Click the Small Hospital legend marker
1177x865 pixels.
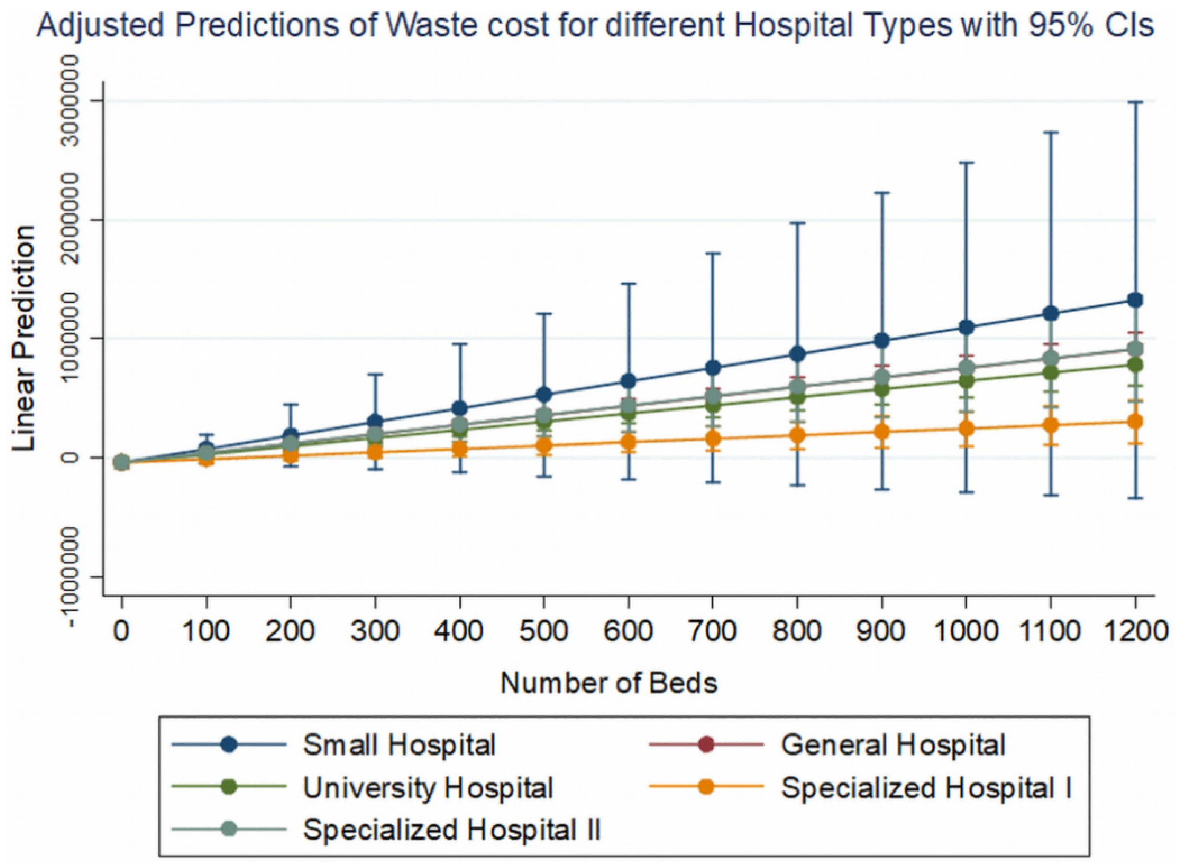(230, 744)
